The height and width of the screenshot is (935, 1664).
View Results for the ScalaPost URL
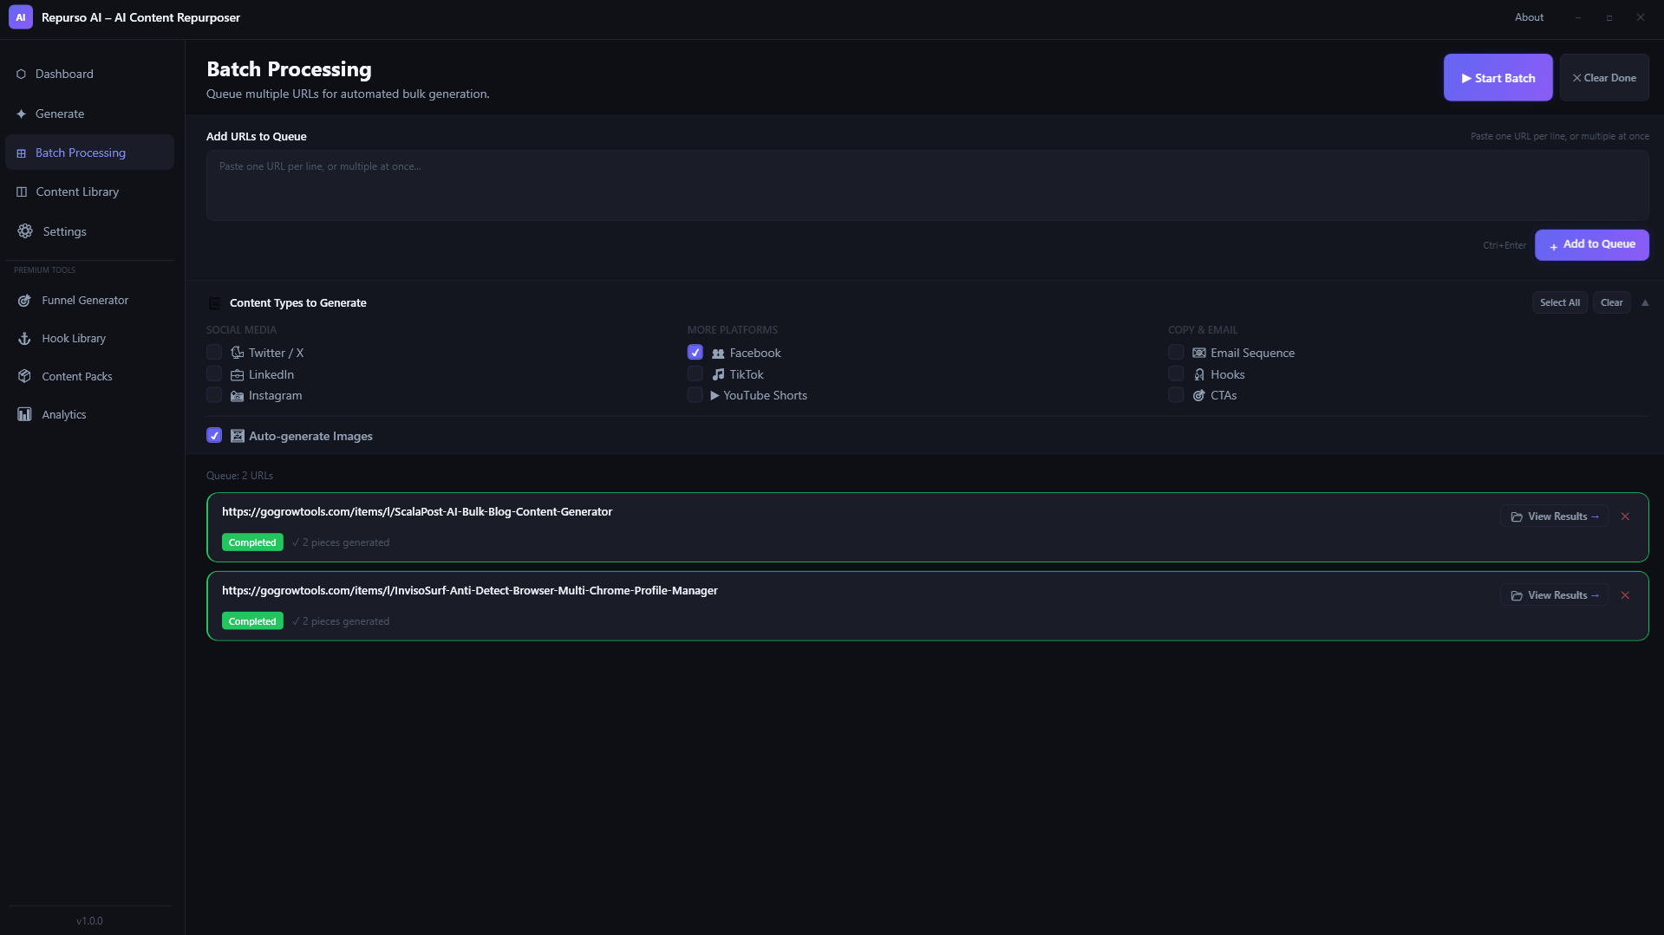pos(1554,516)
